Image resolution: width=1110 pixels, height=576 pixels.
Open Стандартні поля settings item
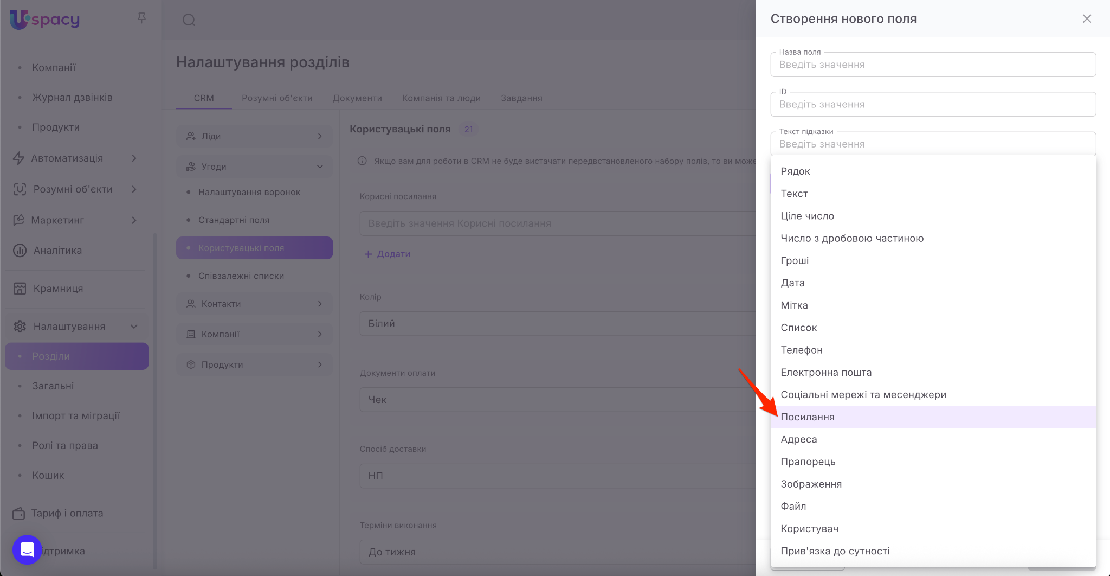coord(234,220)
